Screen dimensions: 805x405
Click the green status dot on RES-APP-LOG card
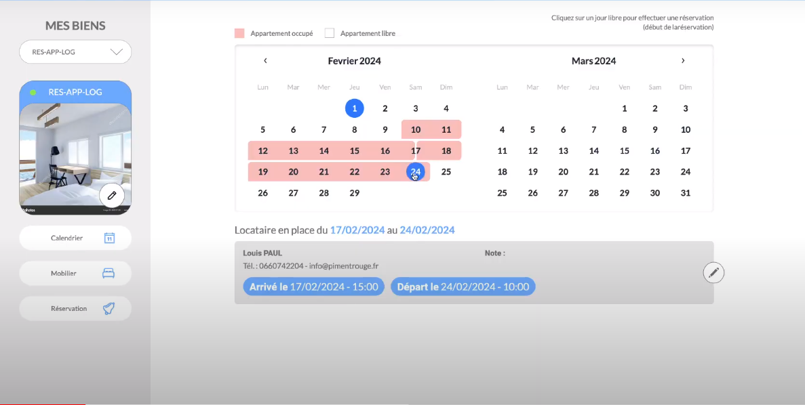33,92
